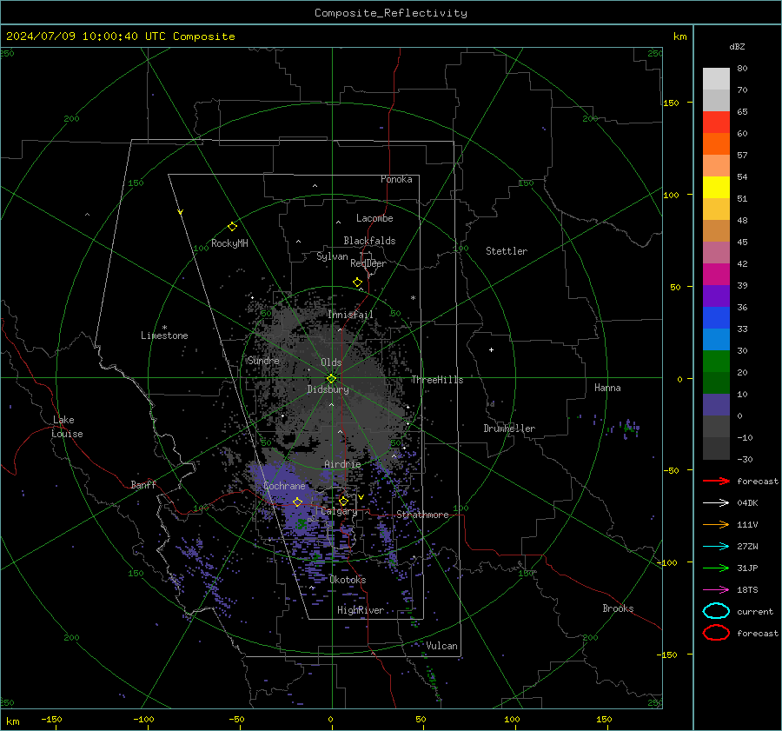Viewport: 782px width, 731px height.
Task: Click the orange 60 dBZ color swatch
Action: pyautogui.click(x=716, y=143)
